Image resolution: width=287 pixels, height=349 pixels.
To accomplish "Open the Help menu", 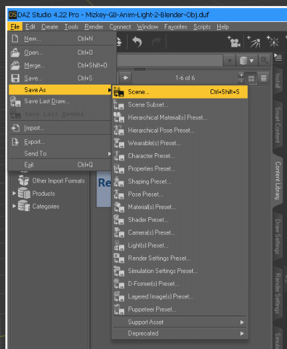I will 223,27.
